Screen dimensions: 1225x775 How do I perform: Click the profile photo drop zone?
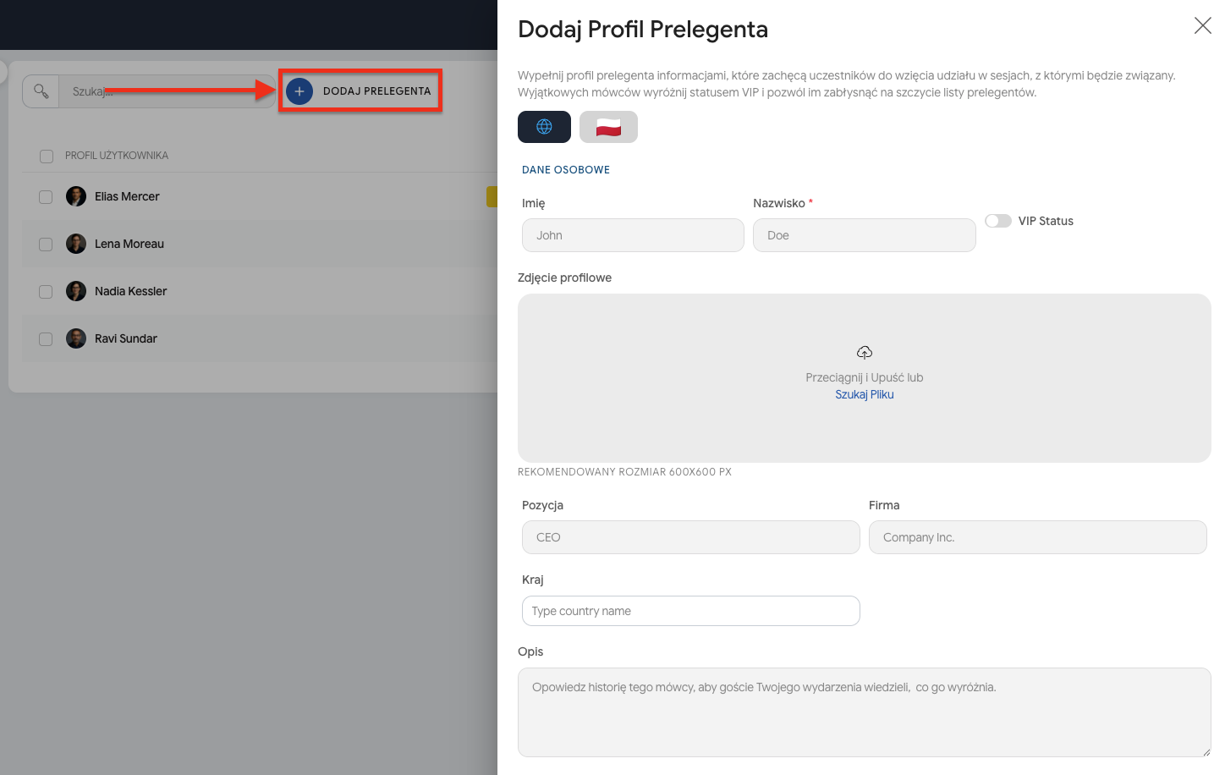pyautogui.click(x=865, y=378)
